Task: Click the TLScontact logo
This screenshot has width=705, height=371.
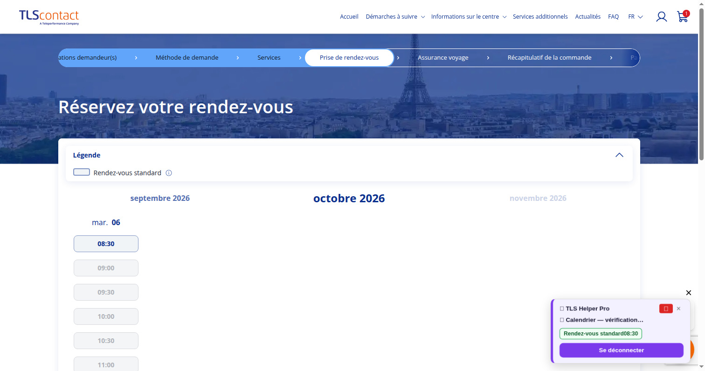Action: coord(49,17)
